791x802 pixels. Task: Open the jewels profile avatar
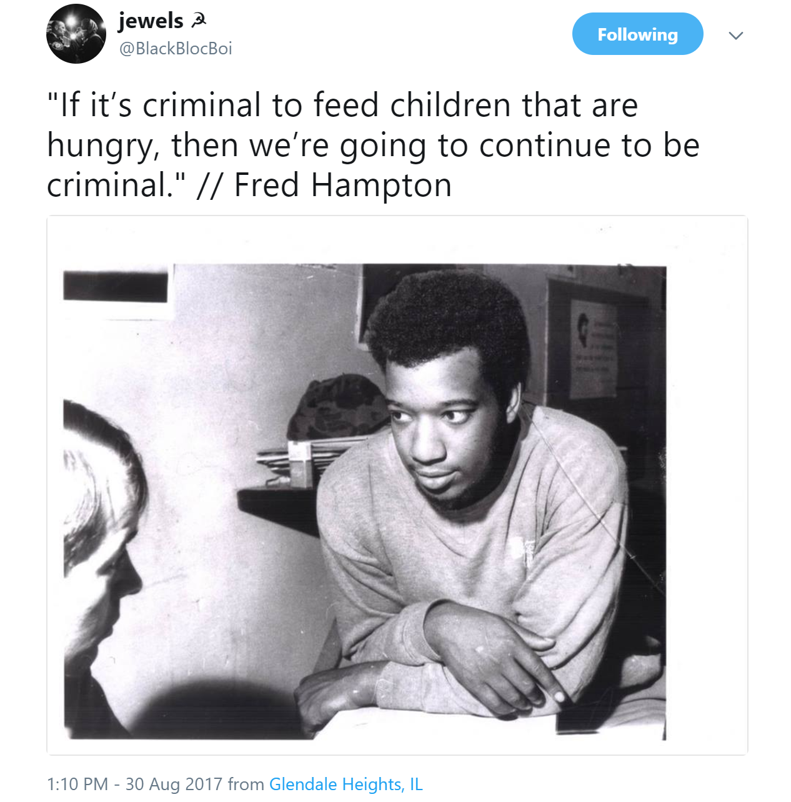[76, 34]
